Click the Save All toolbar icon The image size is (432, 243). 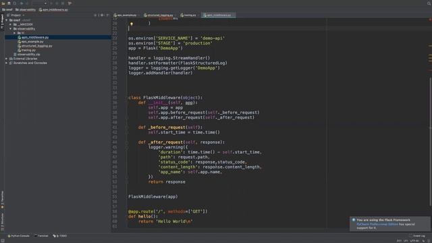point(9,3)
